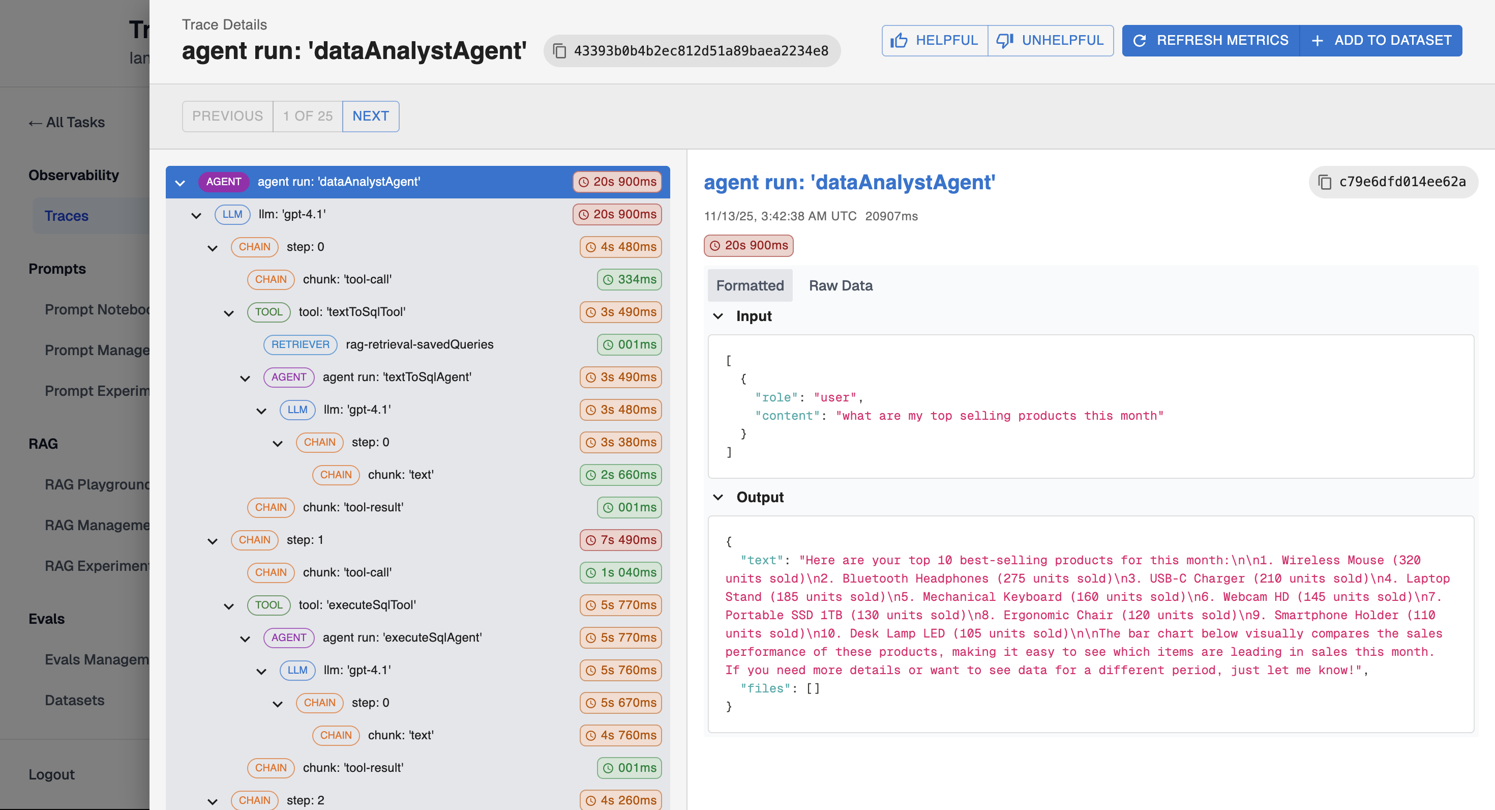This screenshot has width=1495, height=810.
Task: Collapse the root dataAnalystAgent agent run row
Action: tap(180, 182)
